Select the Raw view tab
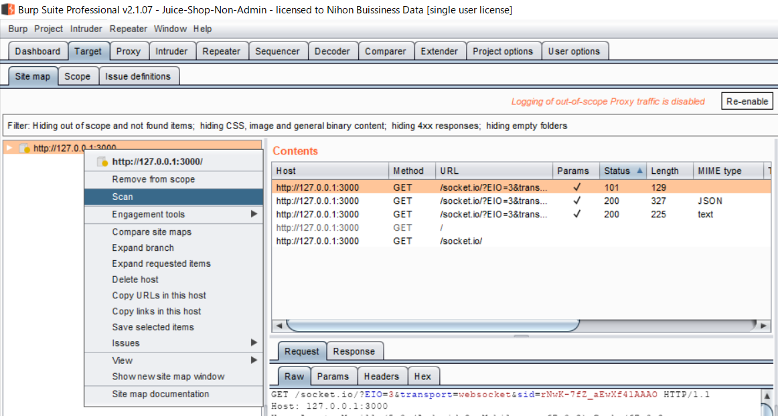This screenshot has width=778, height=416. [294, 377]
